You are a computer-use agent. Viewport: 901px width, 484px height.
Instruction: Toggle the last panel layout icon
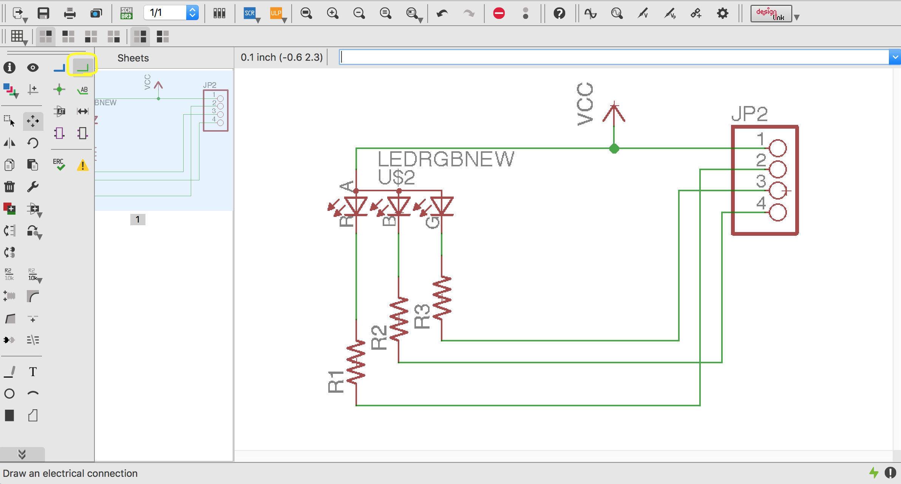[163, 37]
